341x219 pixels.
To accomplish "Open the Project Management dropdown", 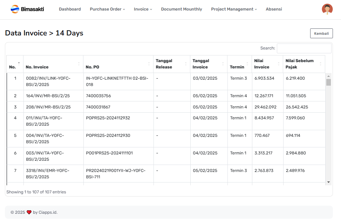I will [x=234, y=9].
